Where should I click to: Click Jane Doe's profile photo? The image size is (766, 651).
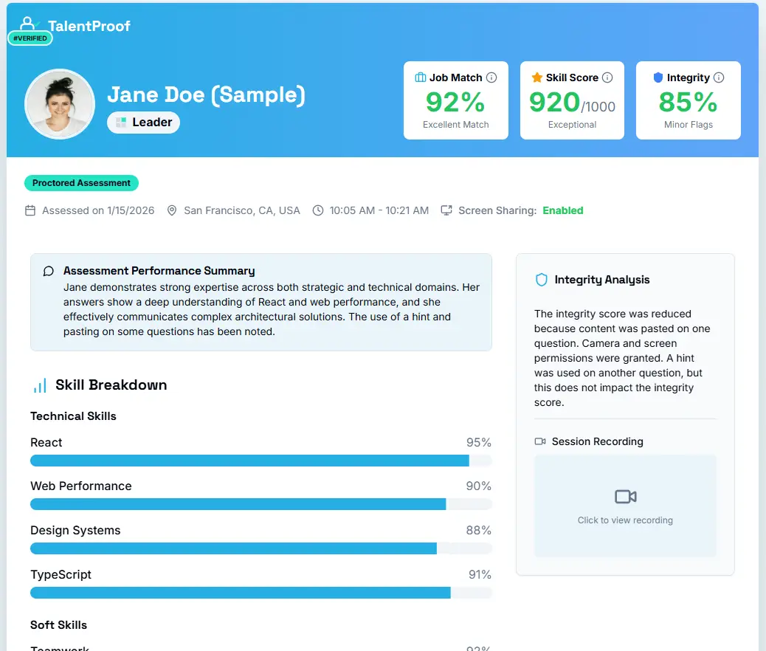pyautogui.click(x=59, y=104)
